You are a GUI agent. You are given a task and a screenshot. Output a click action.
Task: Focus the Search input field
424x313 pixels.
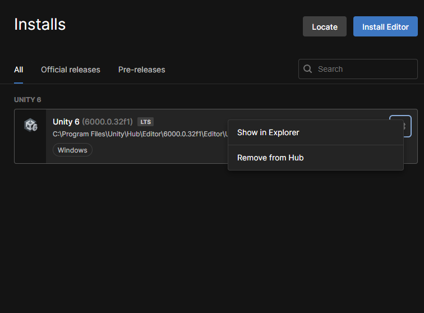[358, 69]
